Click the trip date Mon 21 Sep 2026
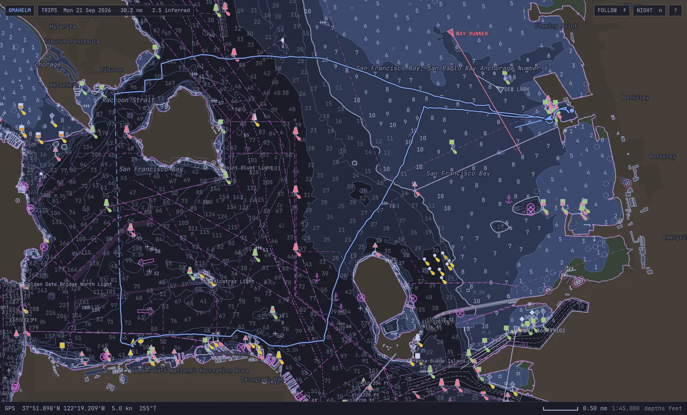Screen dimensions: 687x415 [x=87, y=10]
